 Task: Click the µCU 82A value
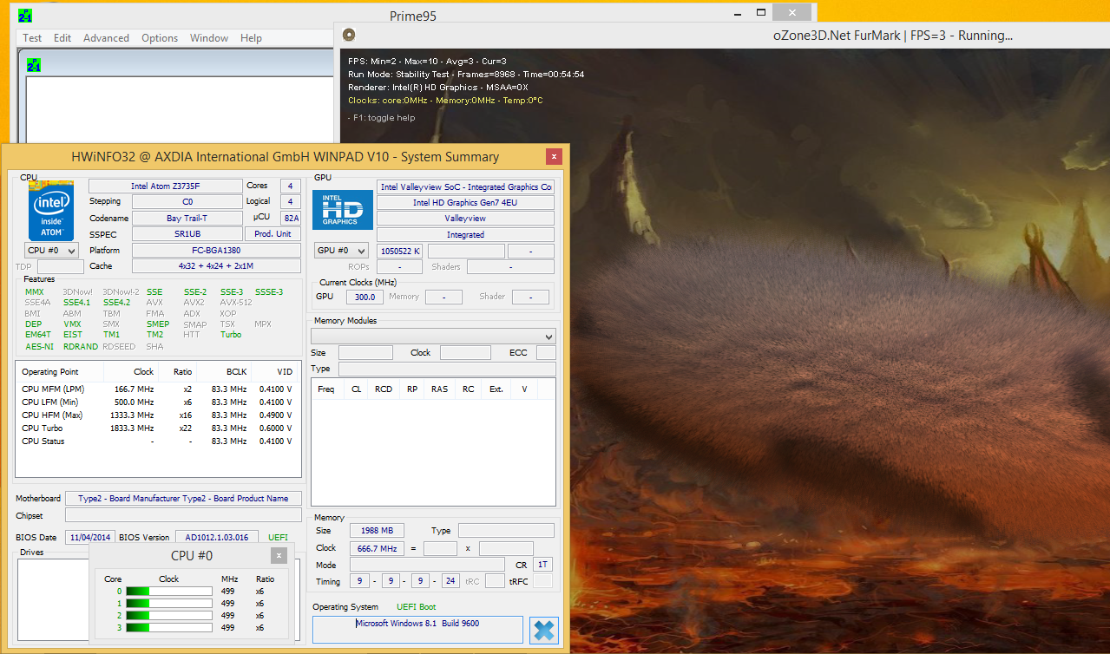(x=291, y=218)
